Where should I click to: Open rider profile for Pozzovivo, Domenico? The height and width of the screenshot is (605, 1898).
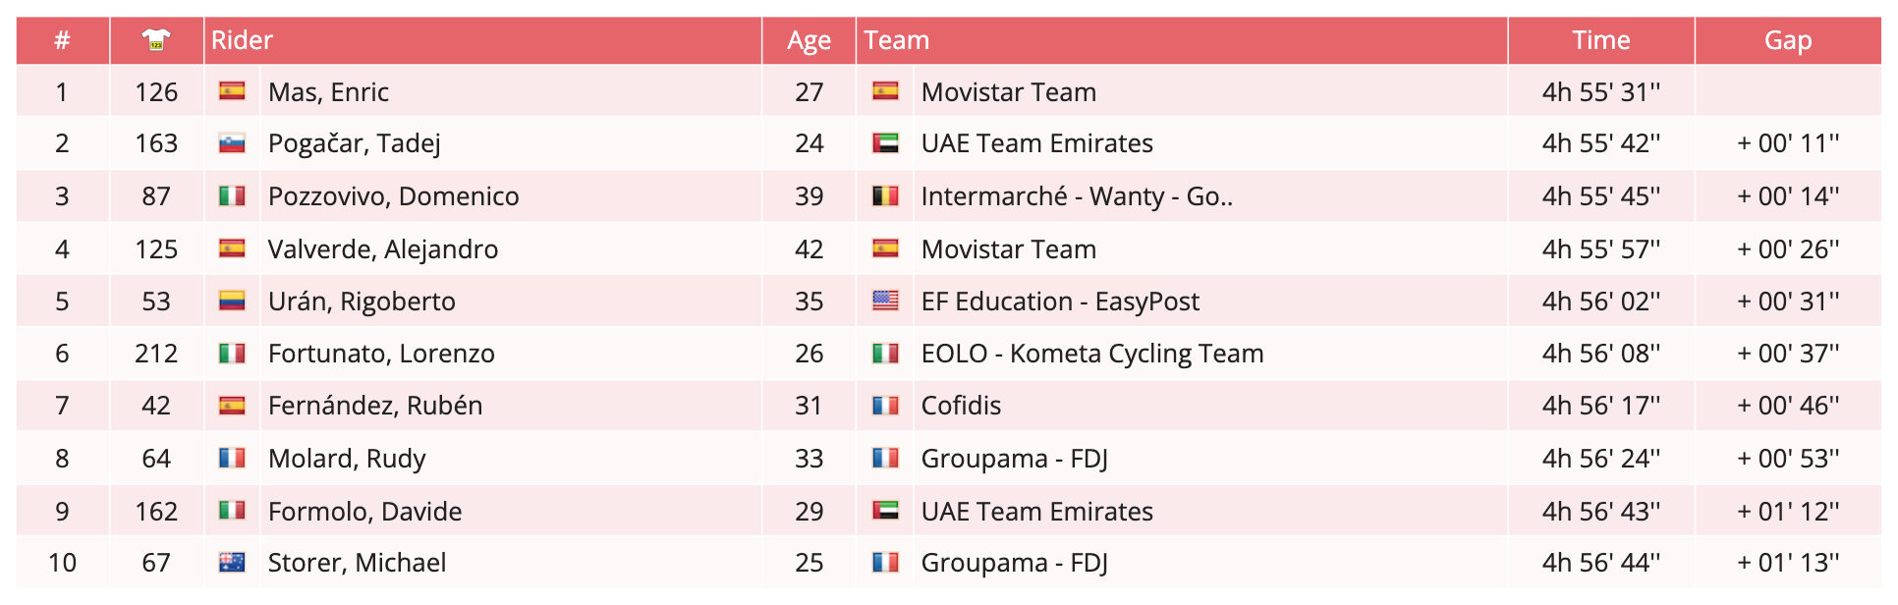pos(393,196)
